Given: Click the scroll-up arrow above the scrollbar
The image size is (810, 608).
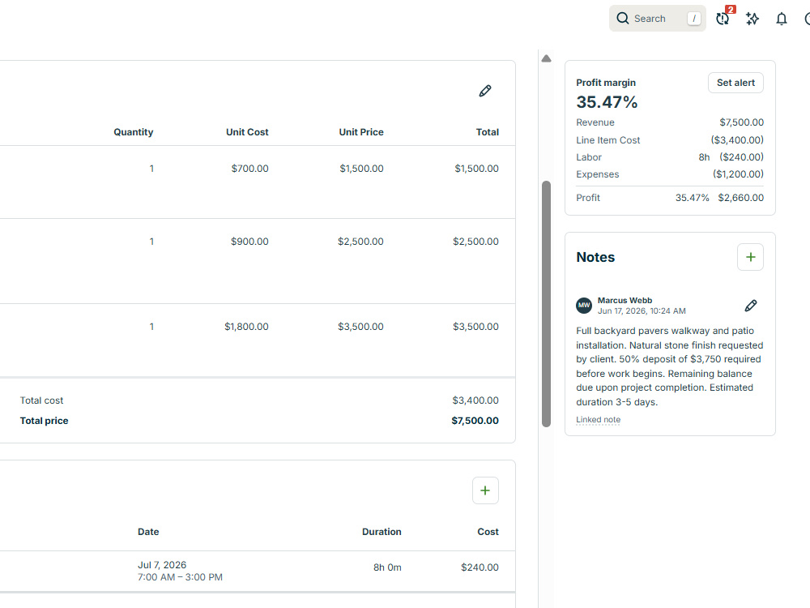Looking at the screenshot, I should coord(546,58).
